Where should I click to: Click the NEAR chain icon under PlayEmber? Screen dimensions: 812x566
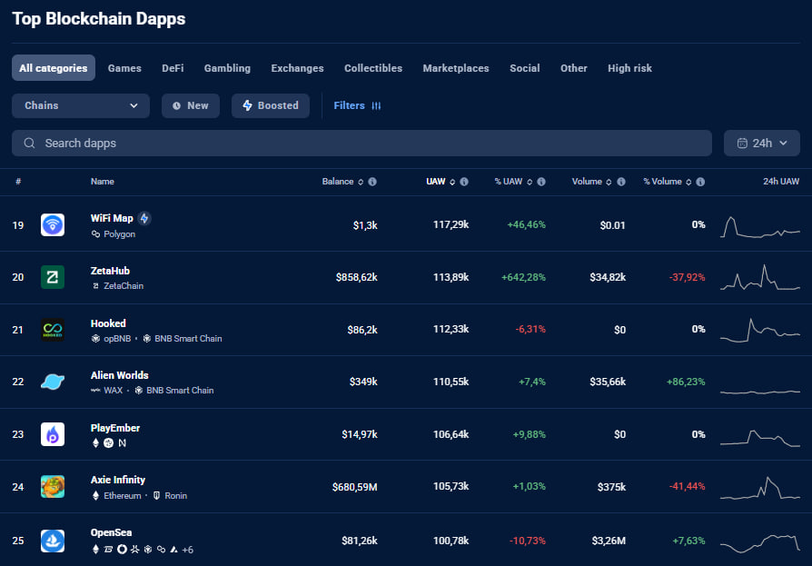(123, 443)
